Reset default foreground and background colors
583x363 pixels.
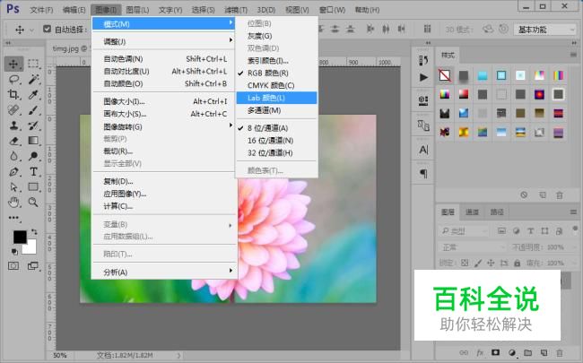pos(14,252)
